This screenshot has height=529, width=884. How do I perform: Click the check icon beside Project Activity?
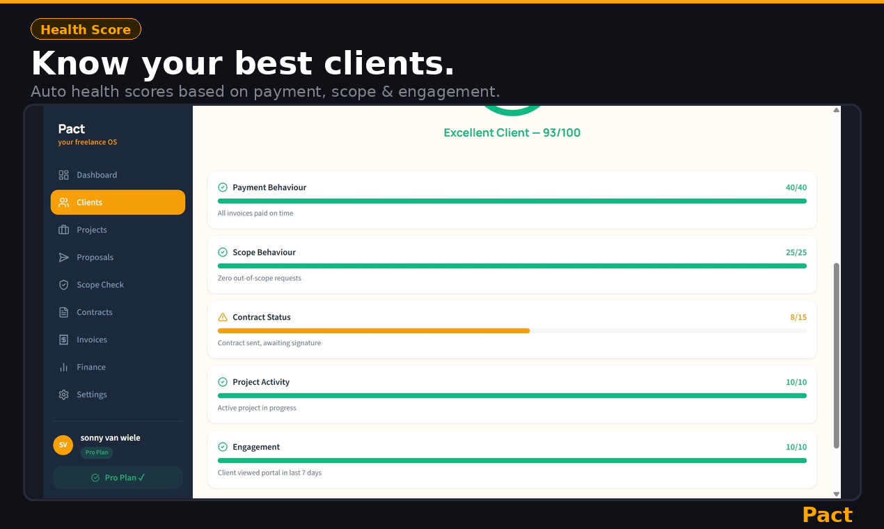(223, 382)
